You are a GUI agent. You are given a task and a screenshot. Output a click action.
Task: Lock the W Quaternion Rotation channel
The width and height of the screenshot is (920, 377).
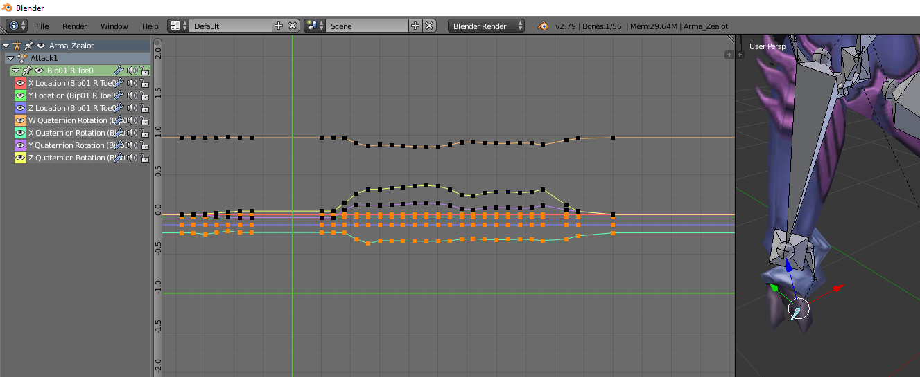click(x=144, y=120)
